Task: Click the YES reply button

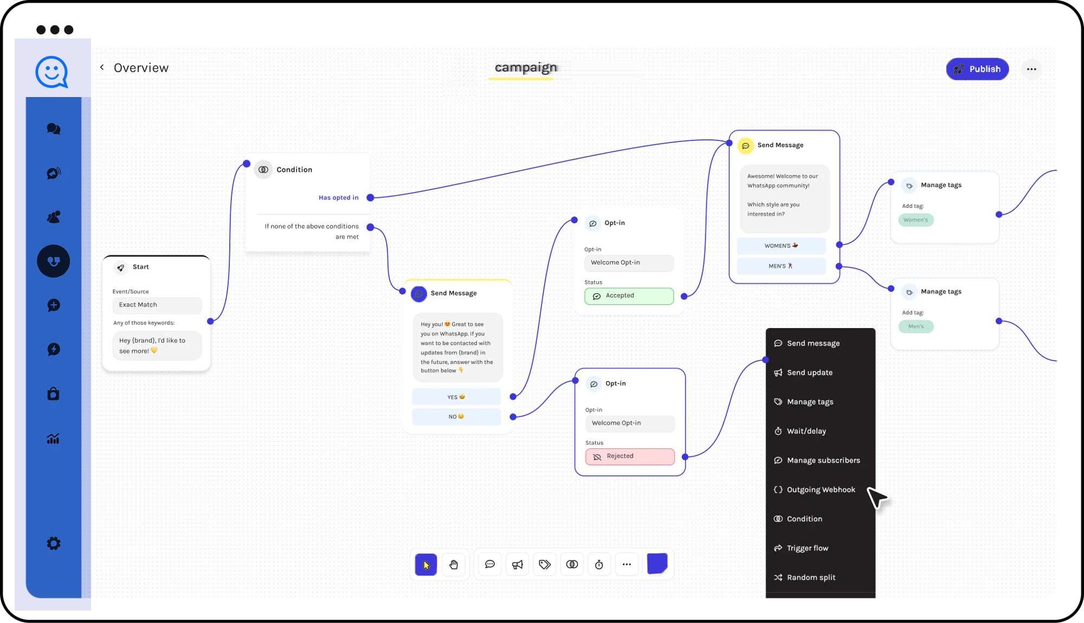Action: pyautogui.click(x=456, y=397)
